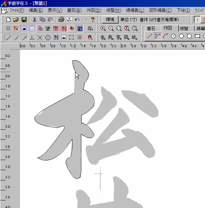The width and height of the screenshot is (205, 208).
Task: Select the zoom in magnifier icon
Action: tap(103, 28)
